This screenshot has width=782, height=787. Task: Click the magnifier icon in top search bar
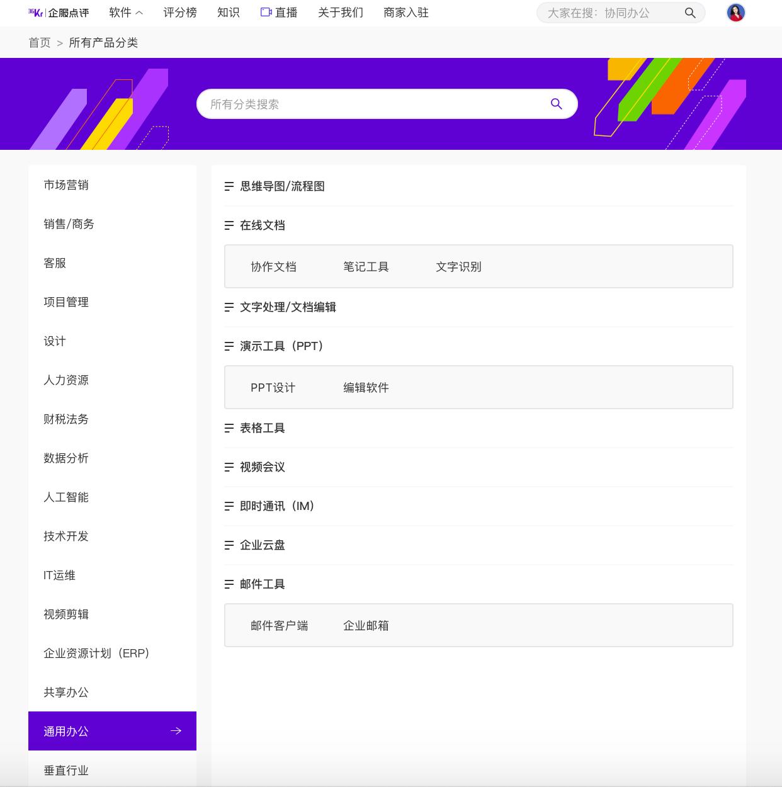(x=690, y=13)
